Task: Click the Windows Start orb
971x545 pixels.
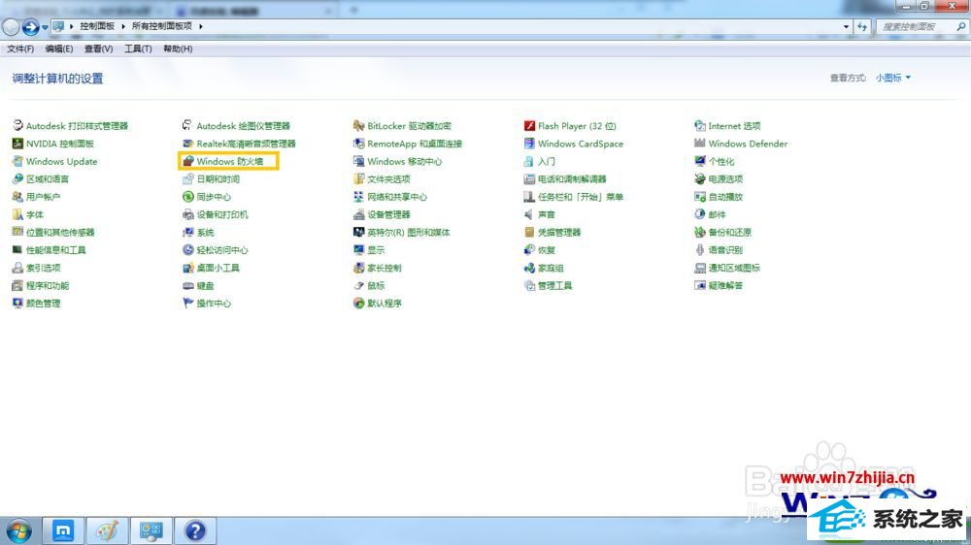Action: tap(18, 531)
